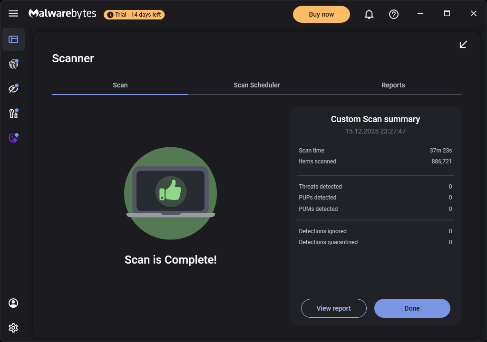Open the notifications bell
The height and width of the screenshot is (342, 487).
tap(369, 14)
